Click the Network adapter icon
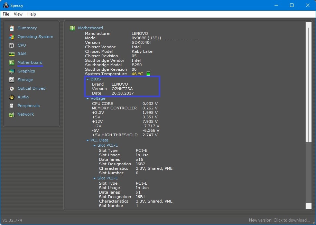Screen dimensions: 316x225 click(12, 114)
